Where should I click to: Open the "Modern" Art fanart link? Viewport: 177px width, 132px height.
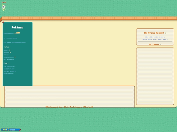pyautogui.click(x=9, y=69)
